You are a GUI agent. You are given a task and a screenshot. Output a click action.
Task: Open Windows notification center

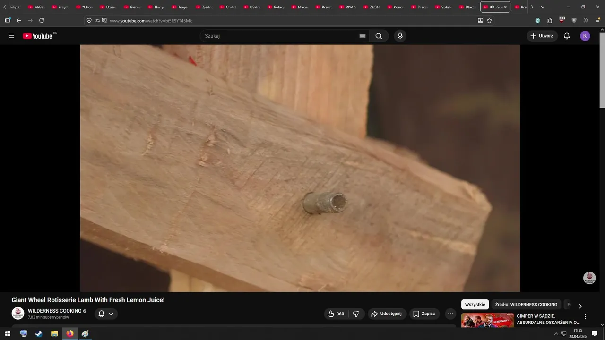click(595, 334)
